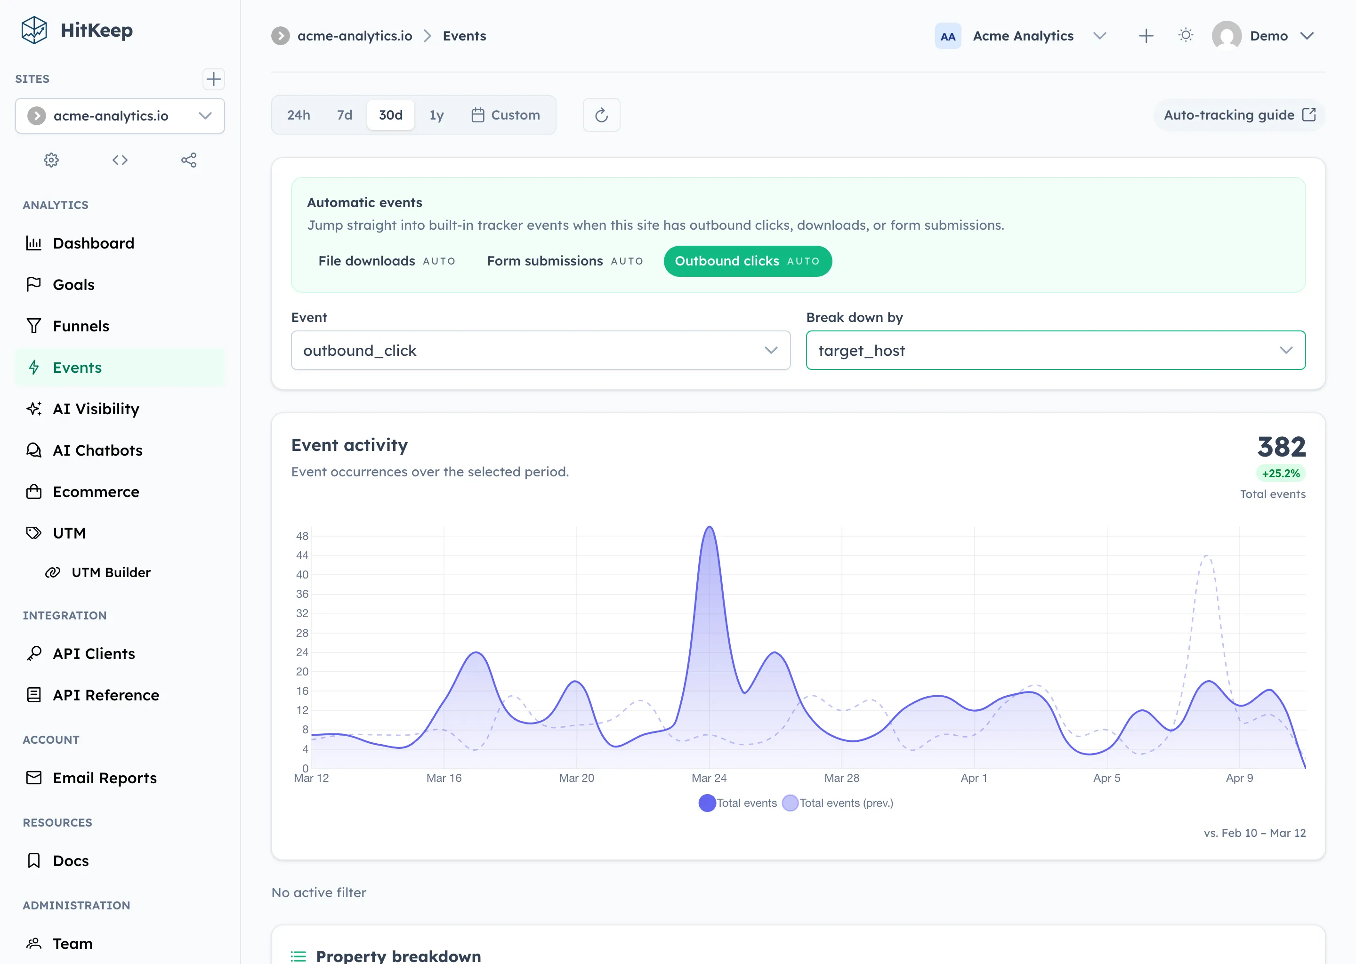
Task: Click the share icon below the site selector
Action: pyautogui.click(x=189, y=160)
